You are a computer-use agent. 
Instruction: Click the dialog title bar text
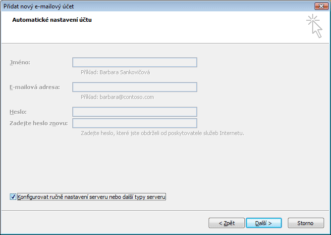39,6
